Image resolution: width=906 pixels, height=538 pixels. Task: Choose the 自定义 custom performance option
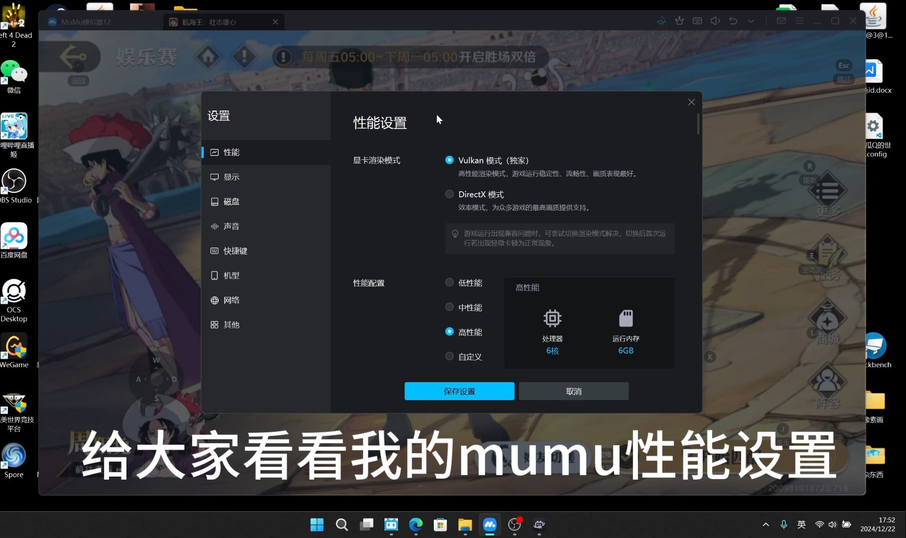[x=449, y=356]
